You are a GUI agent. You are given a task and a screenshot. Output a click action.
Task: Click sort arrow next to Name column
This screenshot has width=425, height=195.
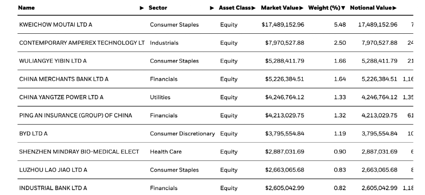pos(142,8)
